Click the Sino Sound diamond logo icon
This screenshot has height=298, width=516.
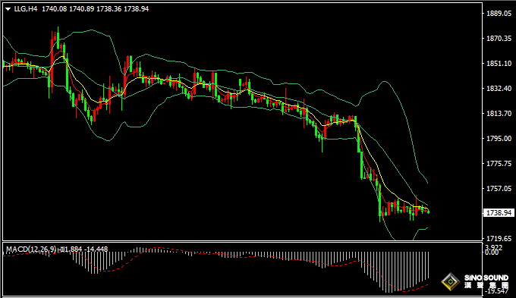451,281
